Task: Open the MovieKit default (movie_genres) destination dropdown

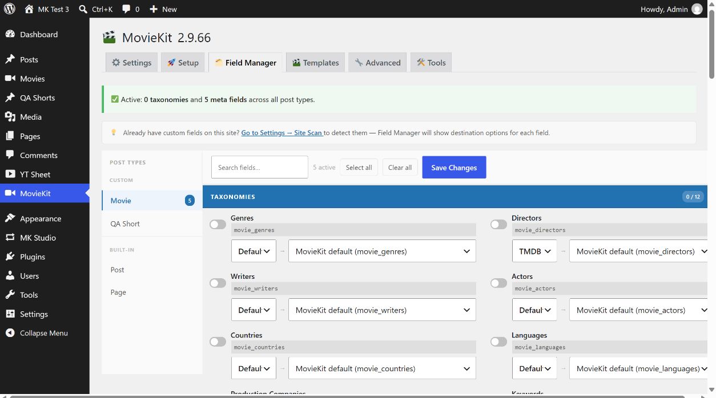Action: coord(382,251)
